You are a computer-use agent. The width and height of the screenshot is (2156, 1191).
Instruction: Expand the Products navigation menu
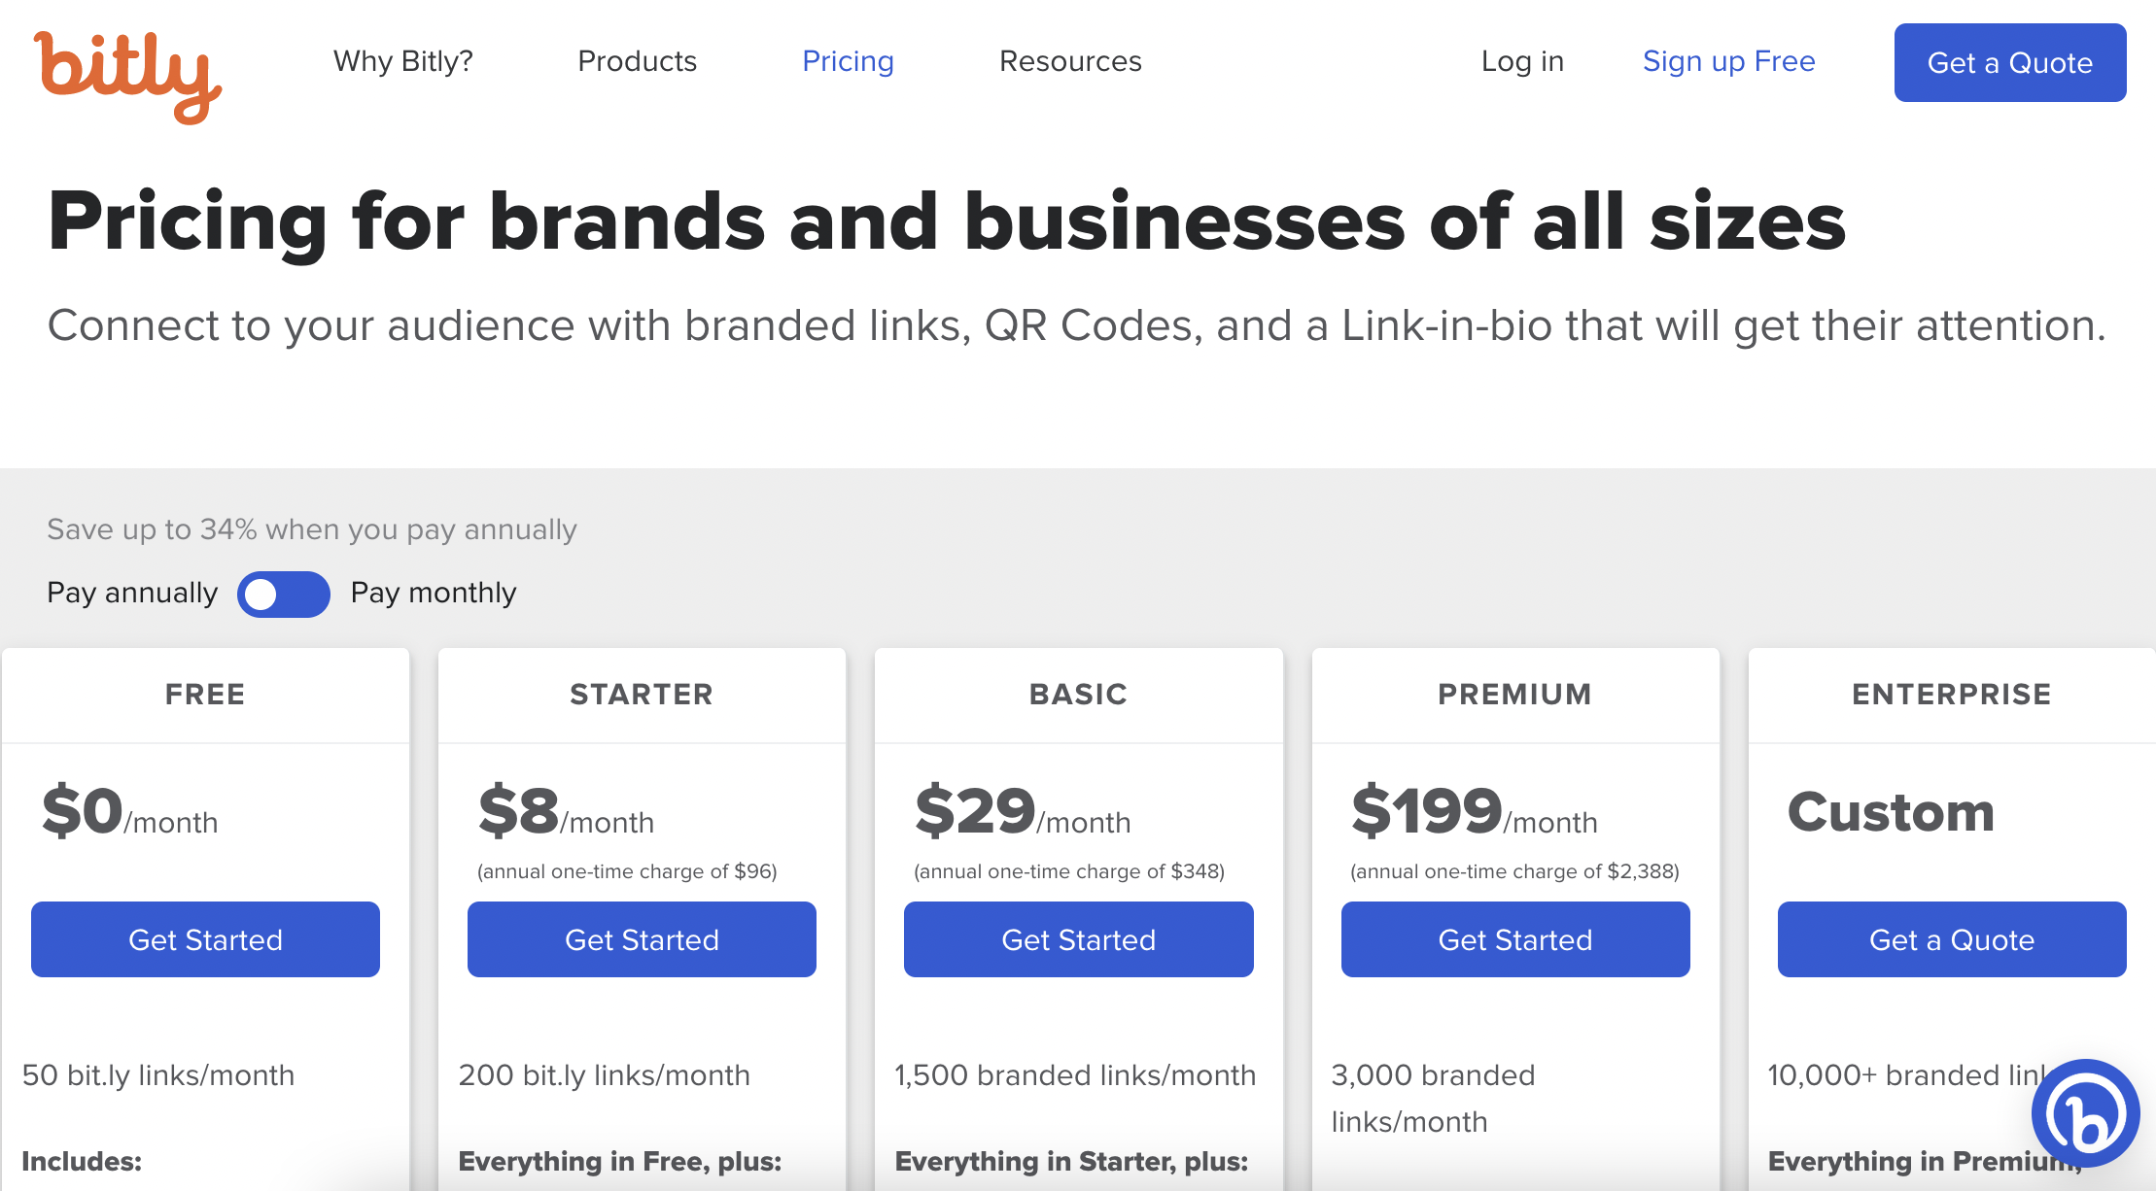pos(637,61)
